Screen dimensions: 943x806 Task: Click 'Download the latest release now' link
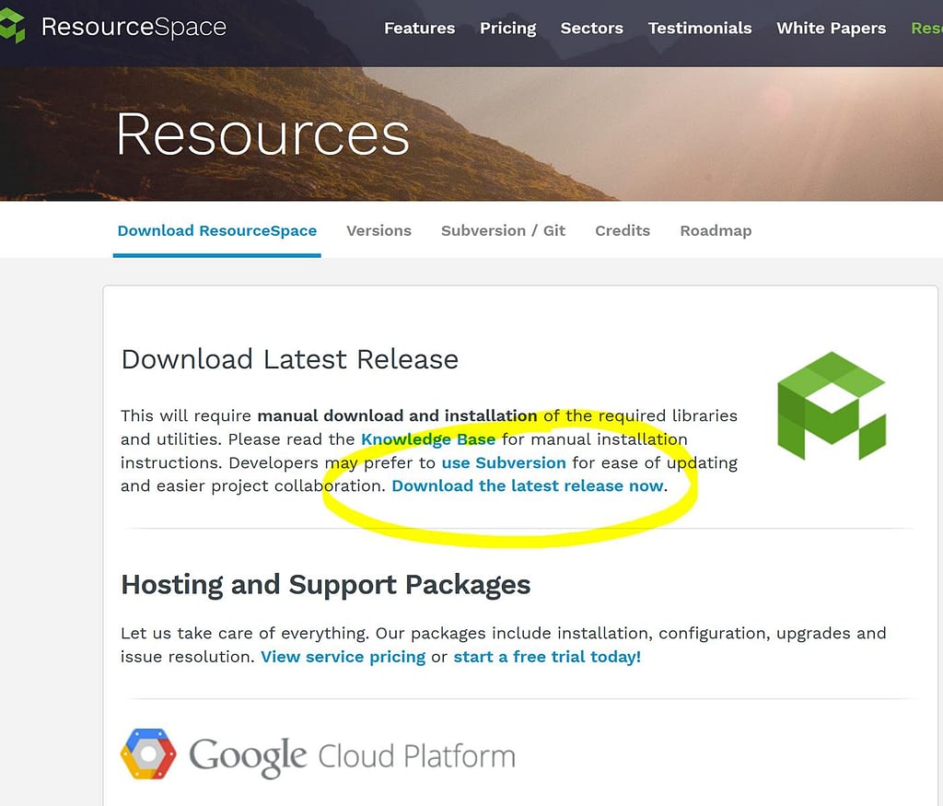[x=528, y=486]
